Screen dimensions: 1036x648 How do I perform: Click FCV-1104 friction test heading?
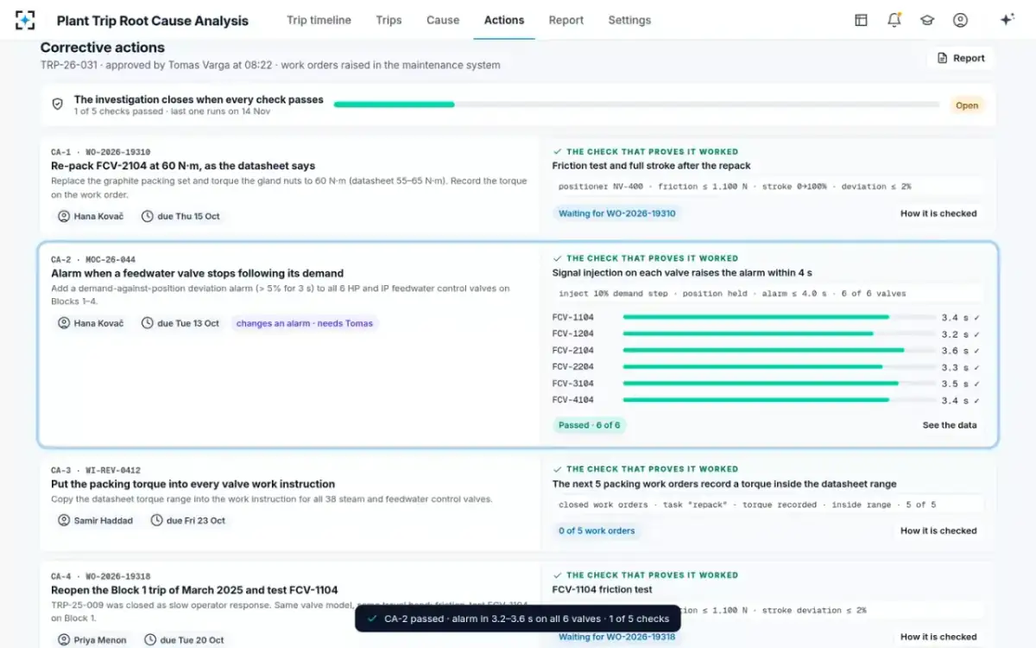(x=603, y=590)
